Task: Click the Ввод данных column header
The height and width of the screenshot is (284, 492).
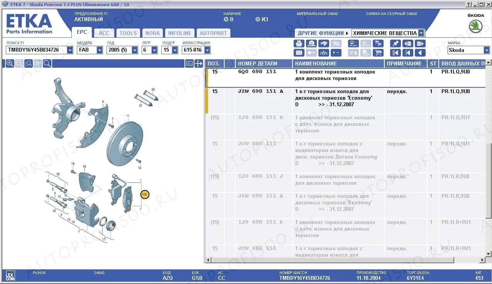Action: tap(462, 63)
